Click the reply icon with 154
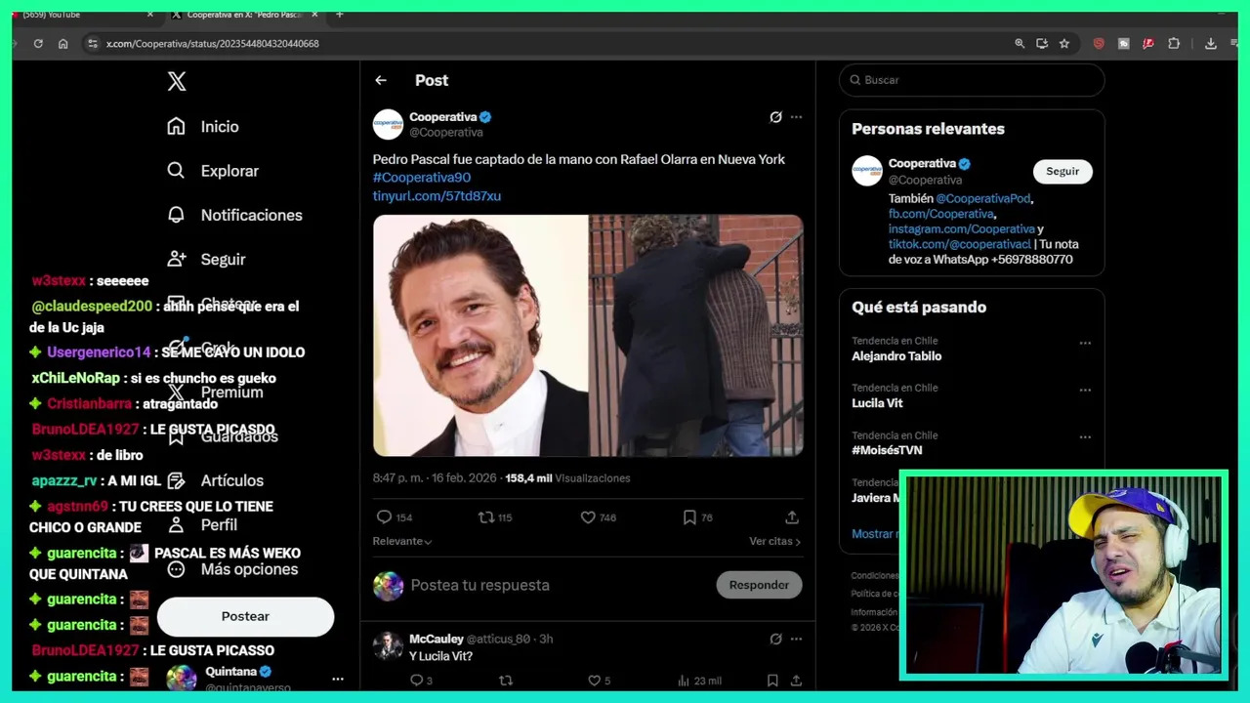 384,517
